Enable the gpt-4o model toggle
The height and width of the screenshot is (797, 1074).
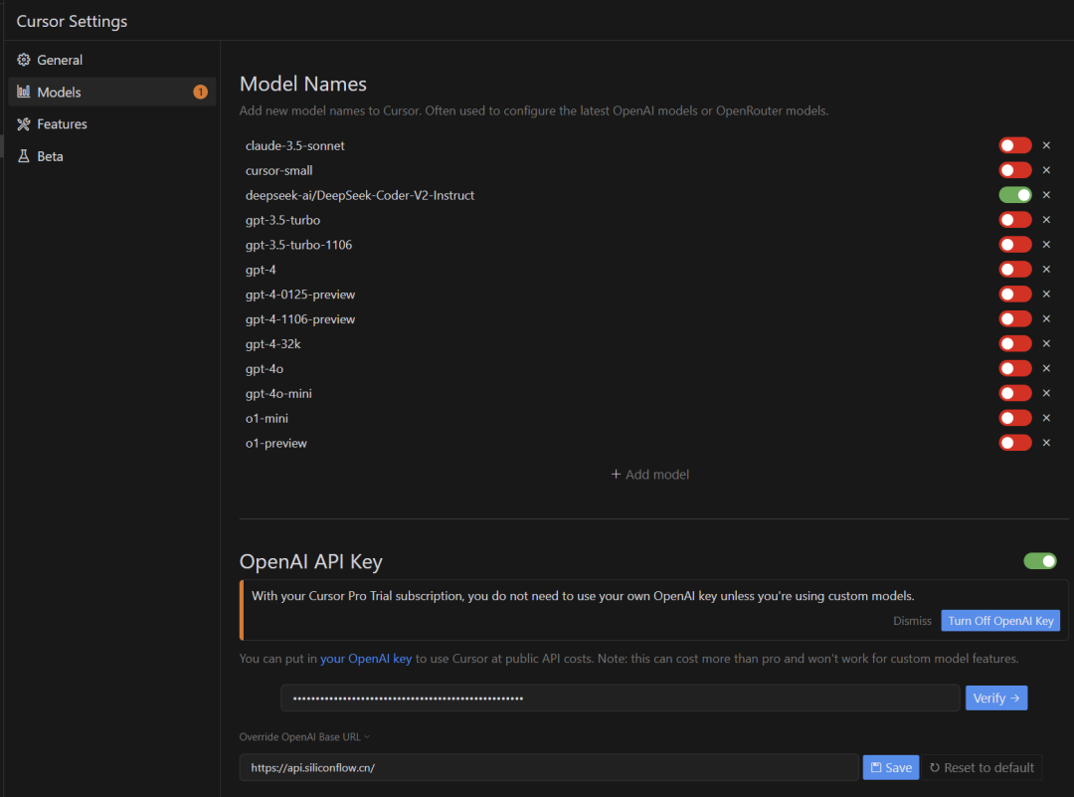click(1014, 368)
